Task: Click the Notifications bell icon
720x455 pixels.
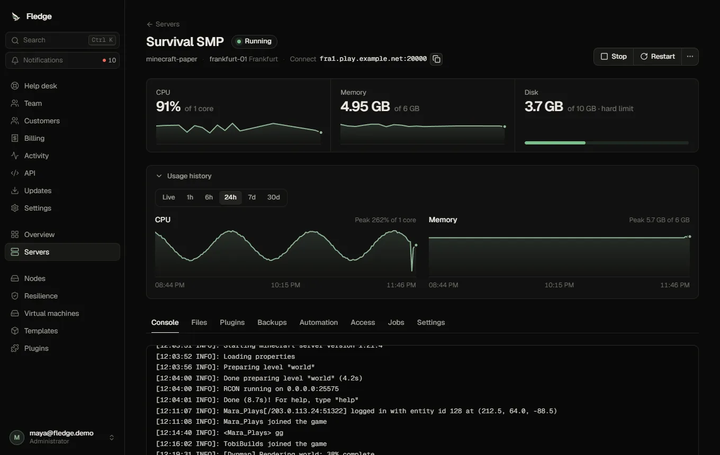Action: point(15,60)
